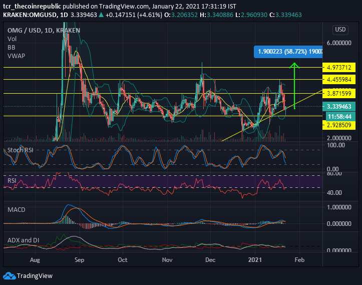Screen dimensions: 362x285
Task: Click the USD currency button
Action: pyautogui.click(x=340, y=30)
